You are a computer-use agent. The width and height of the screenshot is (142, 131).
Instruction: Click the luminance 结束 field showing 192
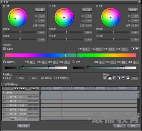pyautogui.click(x=124, y=62)
